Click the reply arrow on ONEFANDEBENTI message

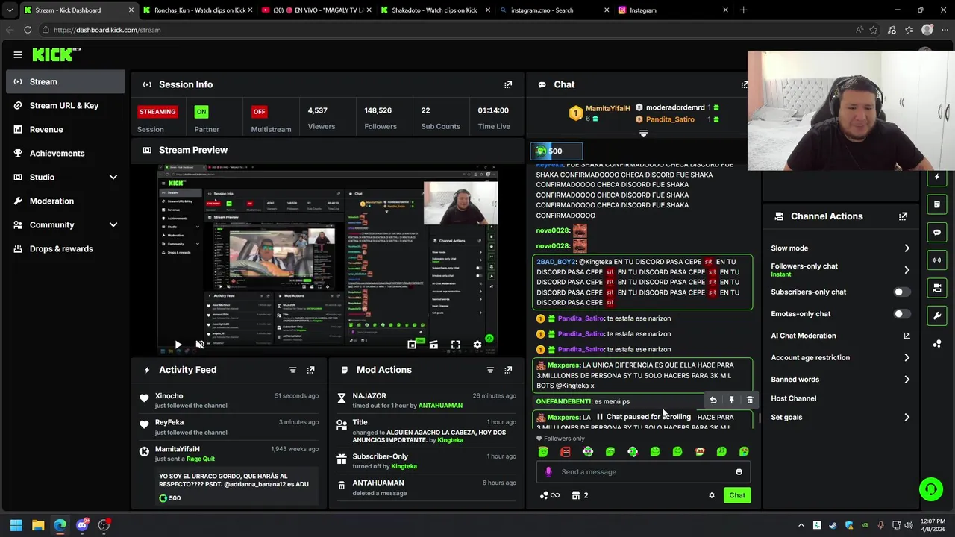point(713,401)
